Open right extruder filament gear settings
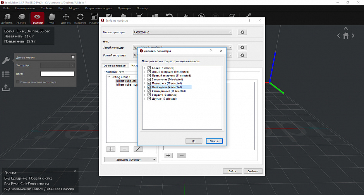The image size is (364, 195). (242, 55)
